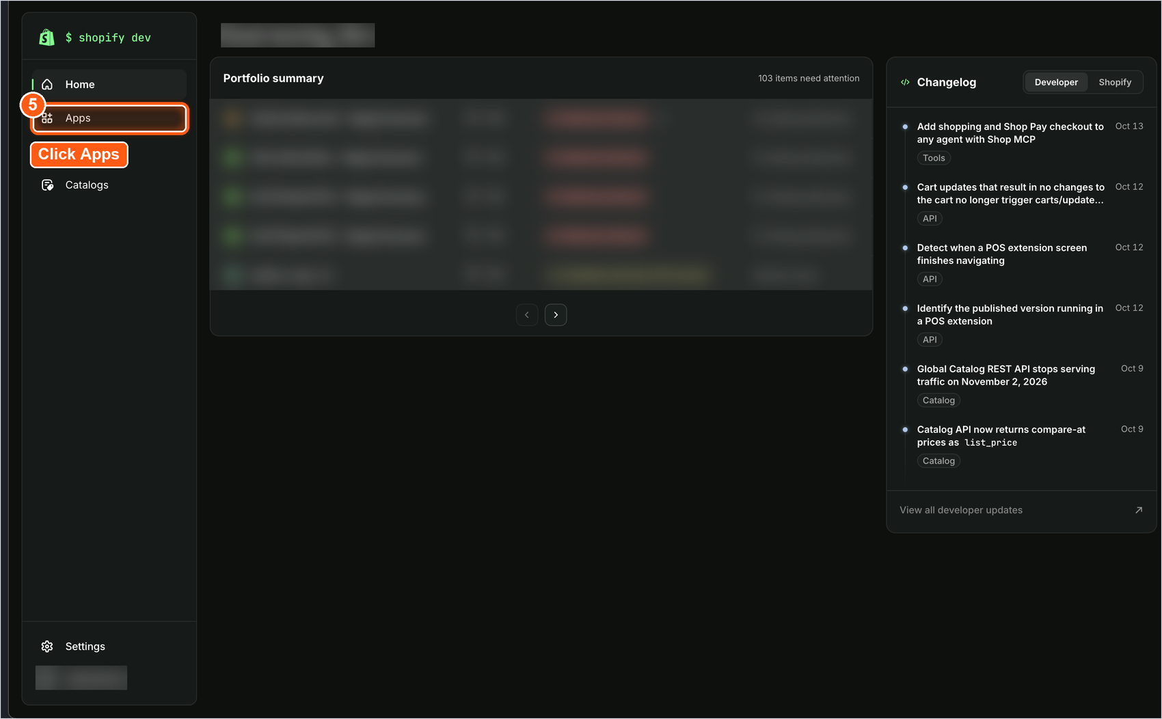Open Settings from the sidebar
The width and height of the screenshot is (1162, 719).
tap(109, 647)
